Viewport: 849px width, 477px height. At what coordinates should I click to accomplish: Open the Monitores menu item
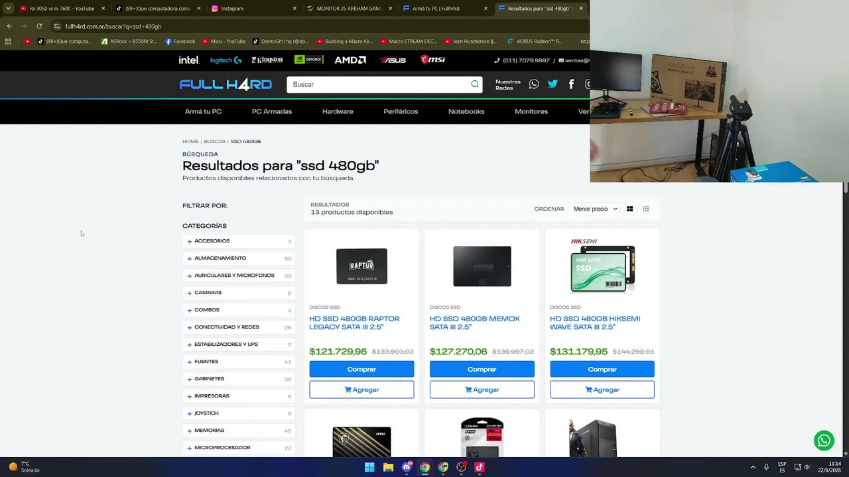tap(531, 111)
